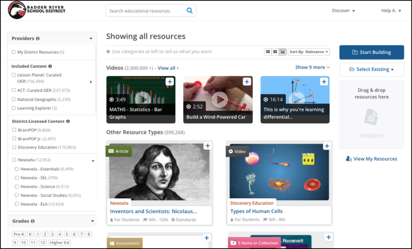Image resolution: width=412 pixels, height=249 pixels.
Task: Add Types of Human Cells with plus icon
Action: pyautogui.click(x=327, y=146)
